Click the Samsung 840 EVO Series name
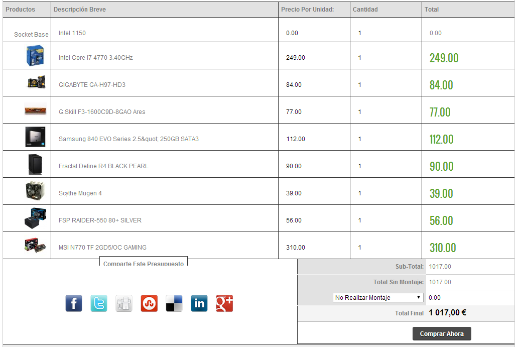 (x=129, y=139)
